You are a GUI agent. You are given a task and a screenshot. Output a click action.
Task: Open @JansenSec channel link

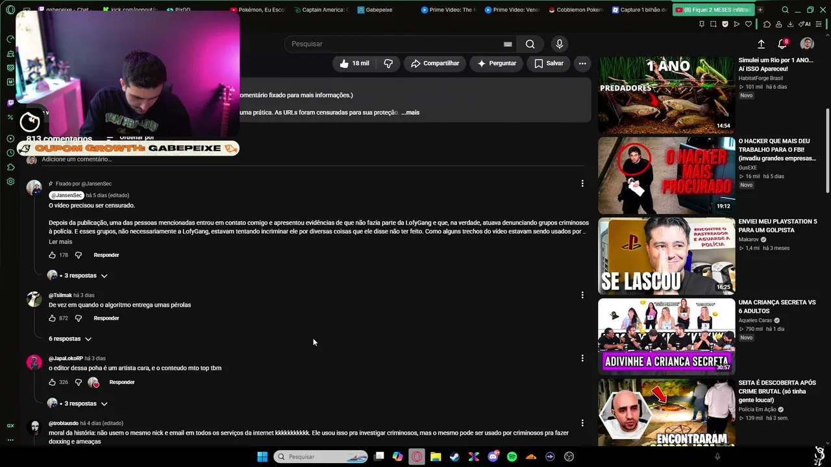coord(67,195)
